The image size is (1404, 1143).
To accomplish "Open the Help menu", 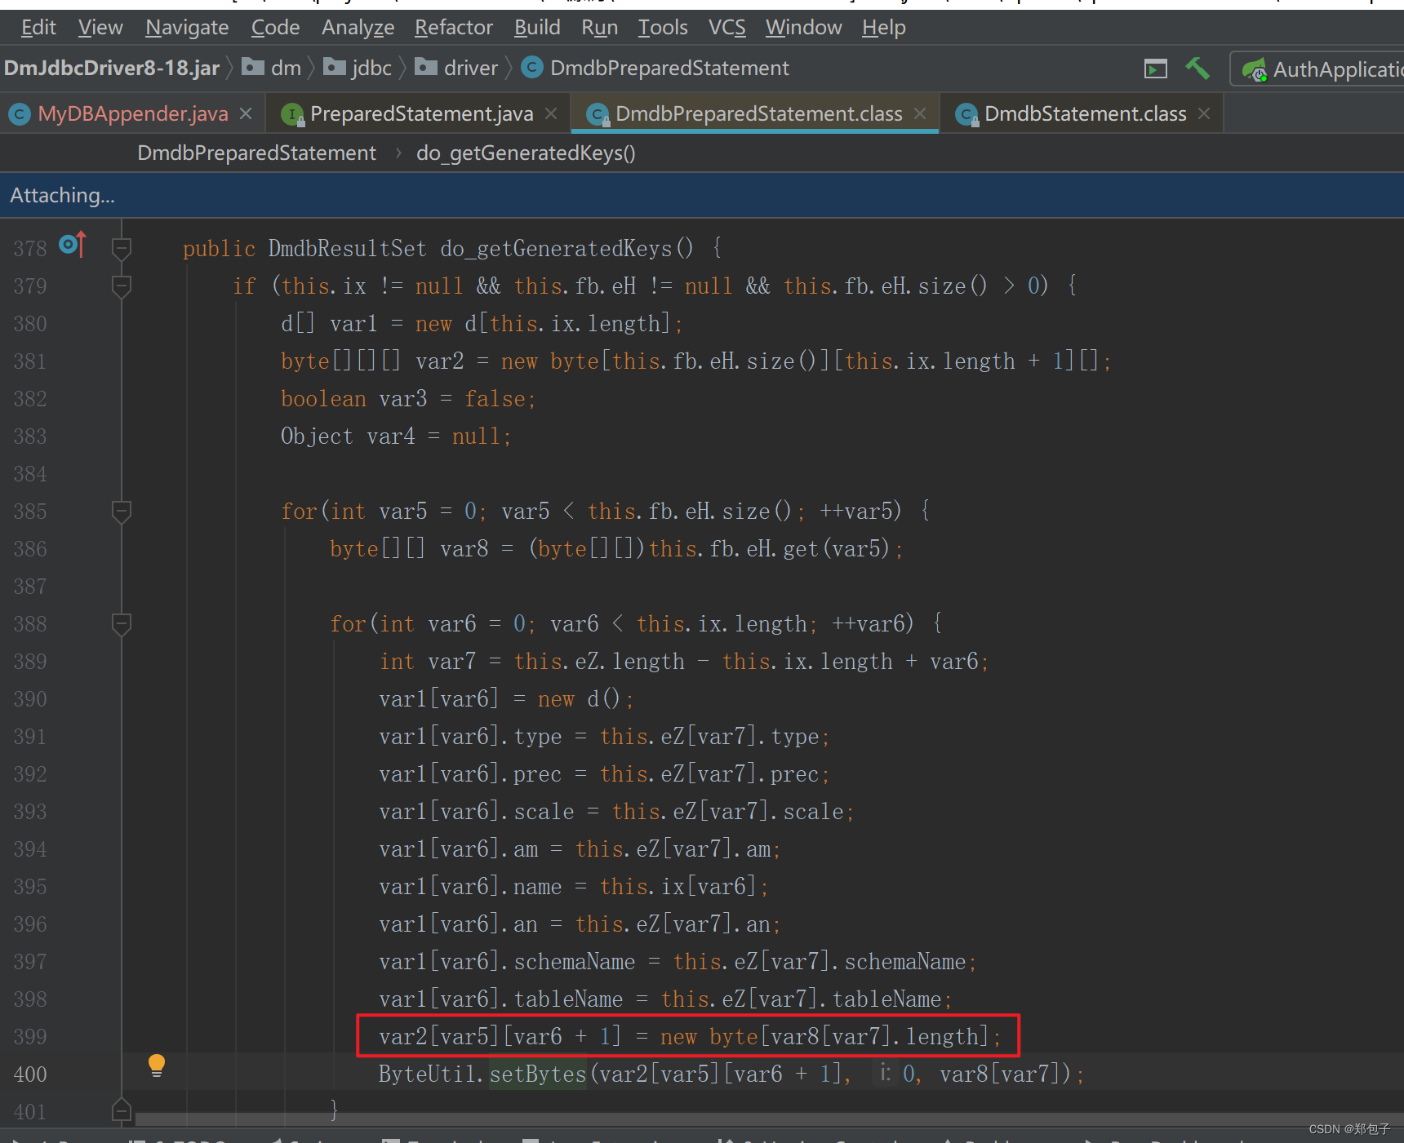I will [883, 28].
